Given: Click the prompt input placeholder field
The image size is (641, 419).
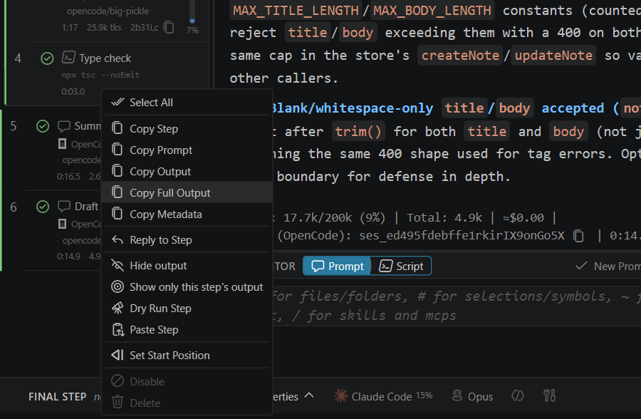Looking at the screenshot, I should [x=457, y=305].
